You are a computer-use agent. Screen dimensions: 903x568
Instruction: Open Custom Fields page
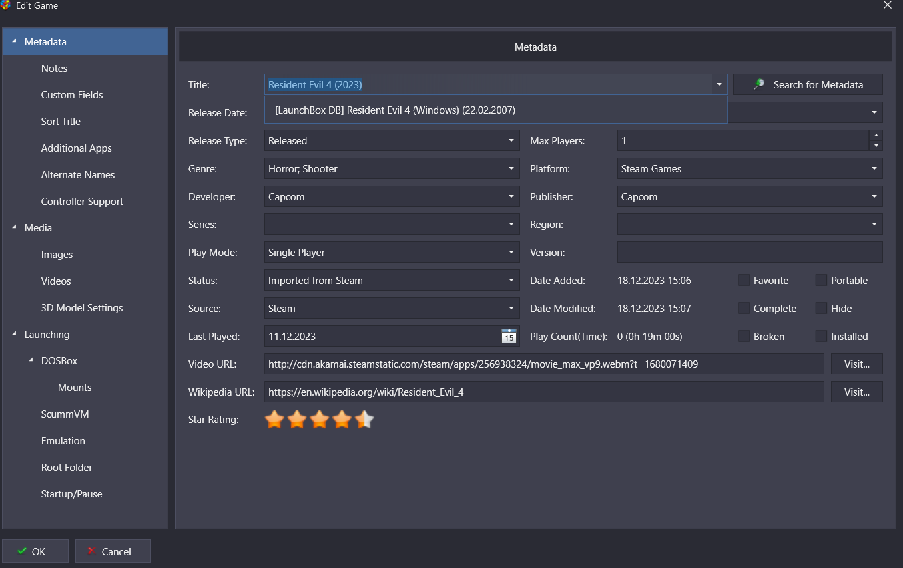coord(72,95)
